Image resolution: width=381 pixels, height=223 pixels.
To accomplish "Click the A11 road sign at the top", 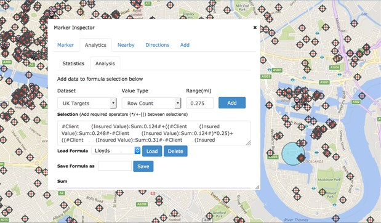I will 148,4.
